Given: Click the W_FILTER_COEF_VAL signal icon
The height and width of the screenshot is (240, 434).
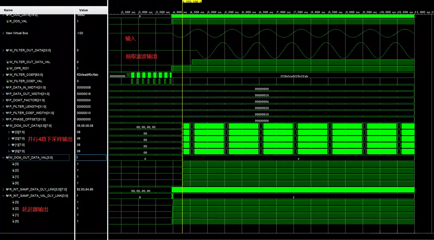Looking at the screenshot, I should 7,81.
